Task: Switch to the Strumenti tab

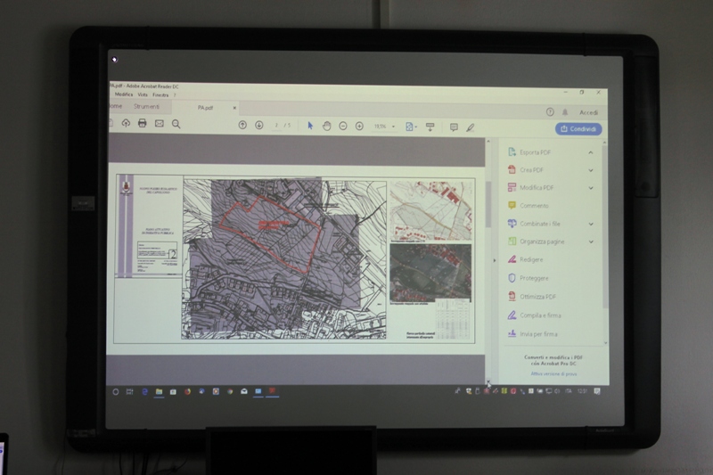Action: [146, 106]
